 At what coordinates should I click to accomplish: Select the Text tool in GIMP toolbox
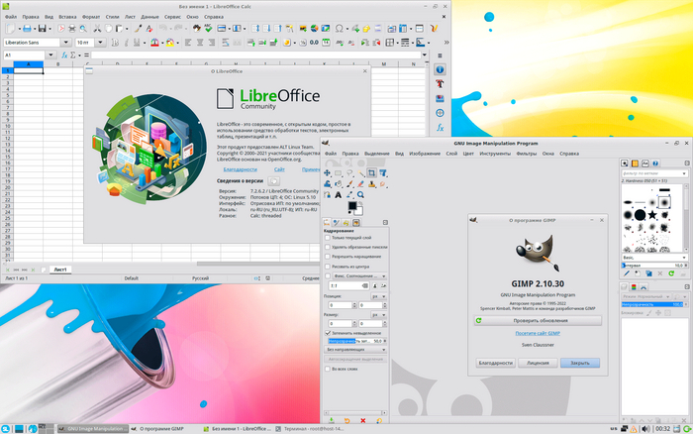click(x=339, y=194)
